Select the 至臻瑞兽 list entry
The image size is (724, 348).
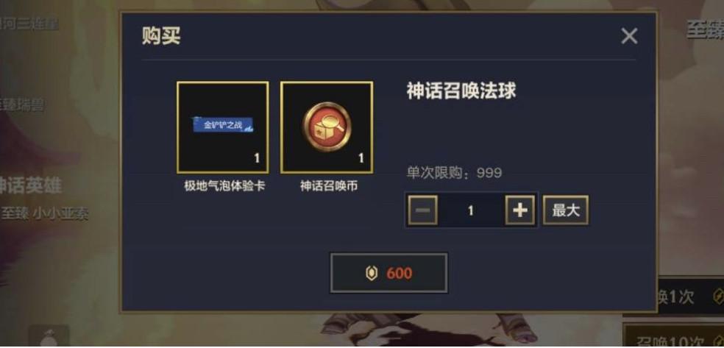[x=22, y=104]
